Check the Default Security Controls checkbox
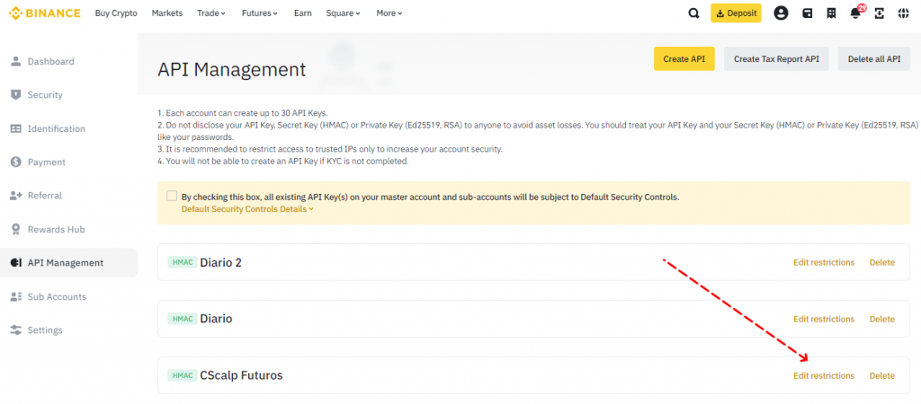This screenshot has height=404, width=921. (x=172, y=196)
